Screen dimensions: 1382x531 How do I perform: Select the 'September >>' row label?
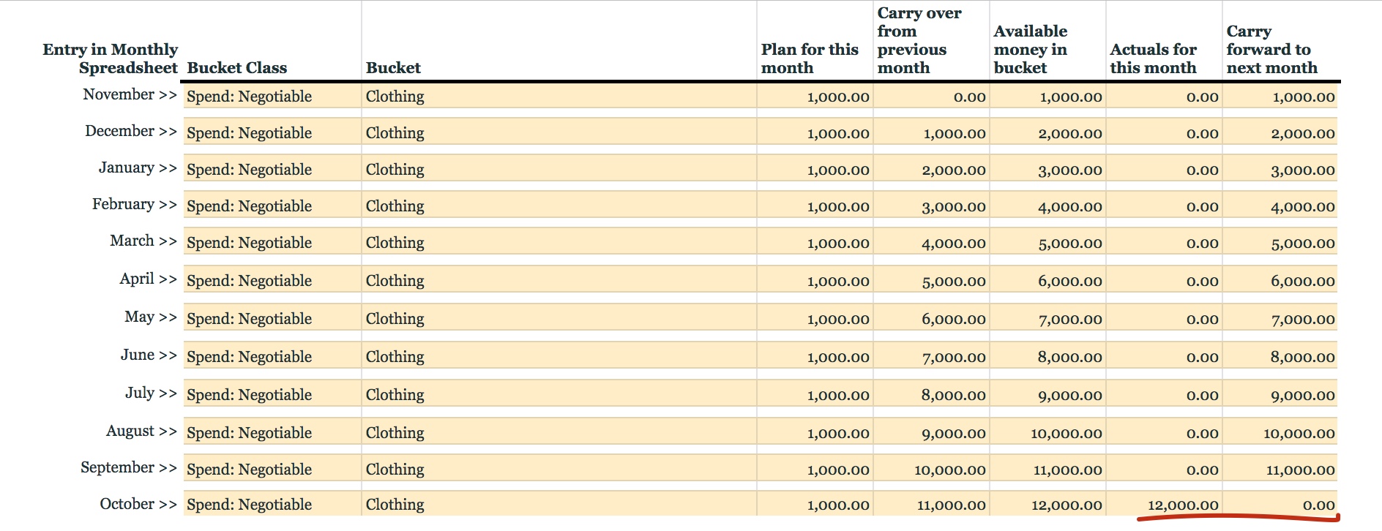(x=129, y=467)
